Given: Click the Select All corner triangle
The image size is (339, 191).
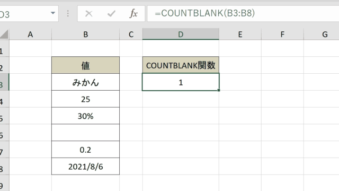Looking at the screenshot, I should [x=4, y=34].
